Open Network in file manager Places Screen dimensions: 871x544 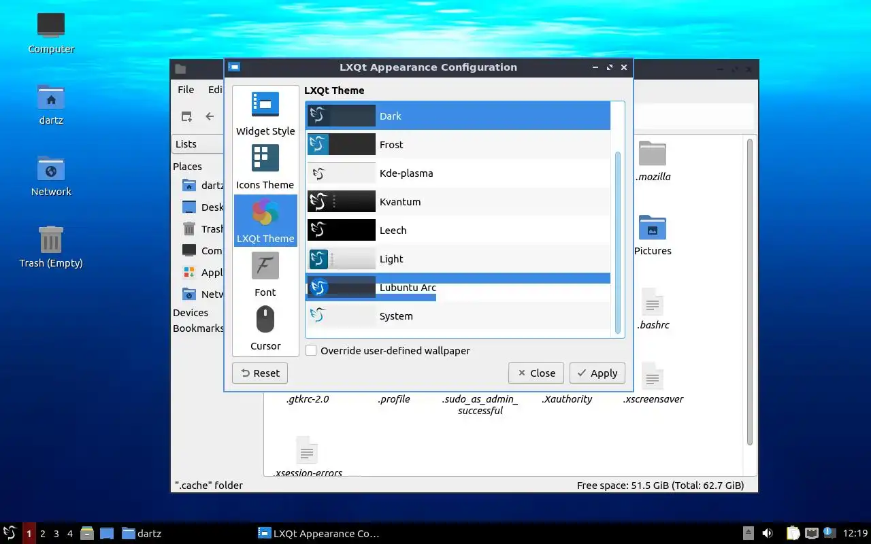coord(203,294)
